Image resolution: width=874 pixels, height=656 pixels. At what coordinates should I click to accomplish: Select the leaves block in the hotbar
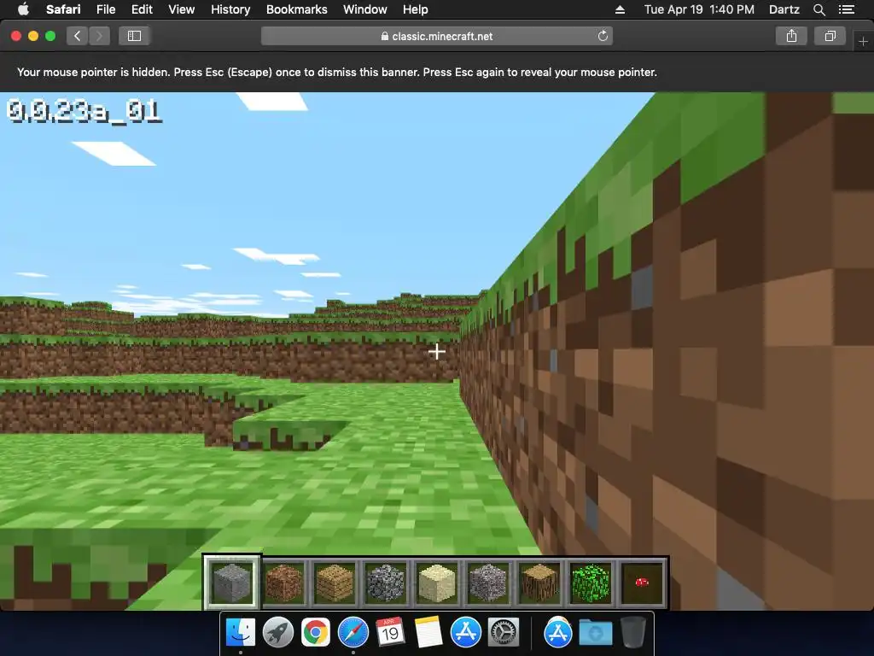(591, 583)
